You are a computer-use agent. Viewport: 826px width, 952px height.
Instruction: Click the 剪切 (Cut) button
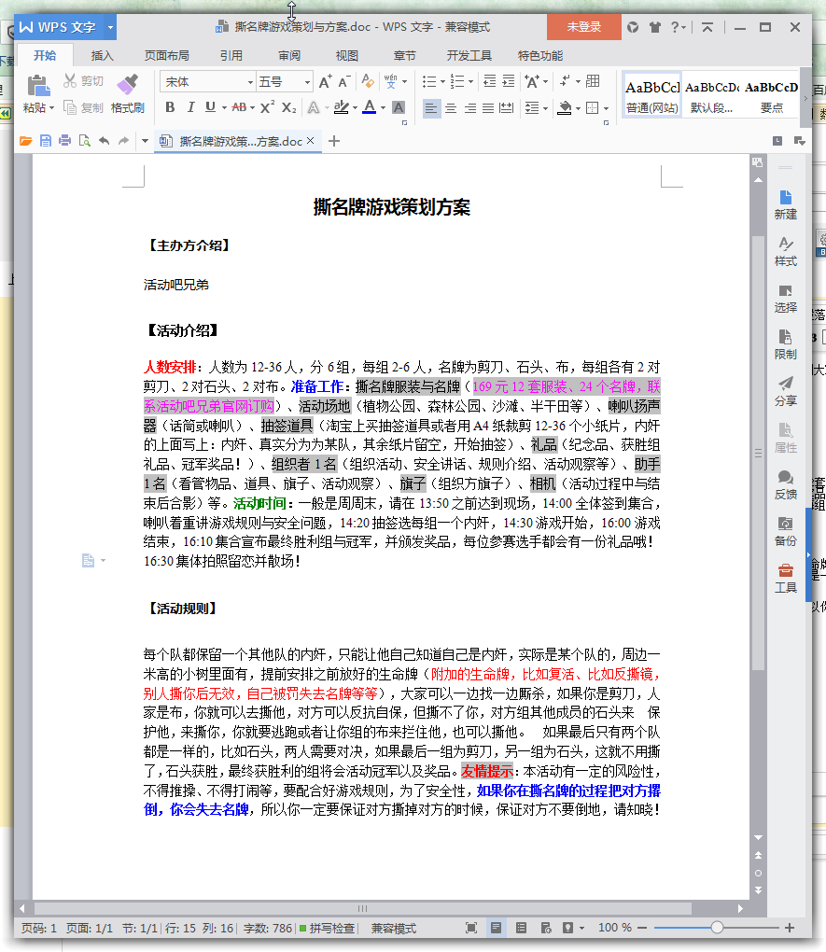point(84,81)
